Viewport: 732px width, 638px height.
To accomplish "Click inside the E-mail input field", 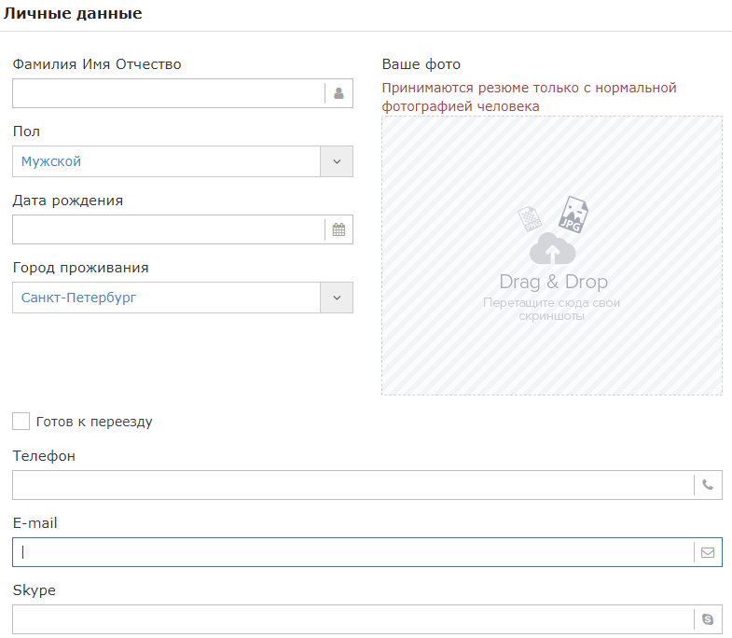I will click(352, 552).
